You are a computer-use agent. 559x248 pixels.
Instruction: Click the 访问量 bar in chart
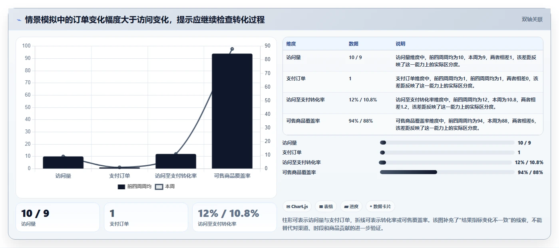click(x=63, y=163)
